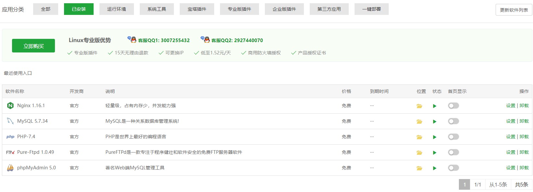Click the 商用防火墙授权 feature text

[264, 53]
